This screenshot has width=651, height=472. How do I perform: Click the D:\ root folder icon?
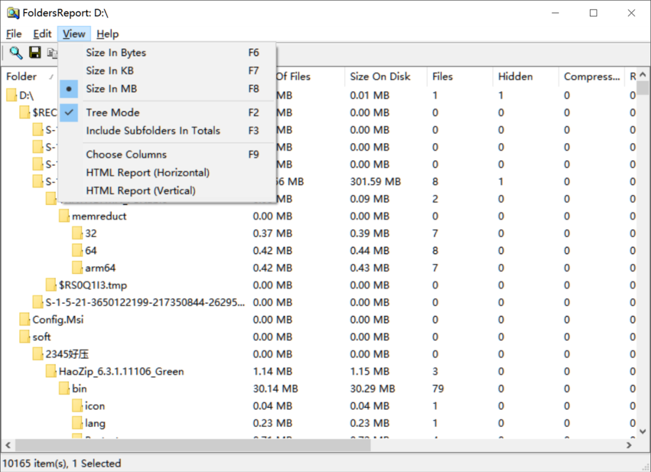click(x=11, y=95)
